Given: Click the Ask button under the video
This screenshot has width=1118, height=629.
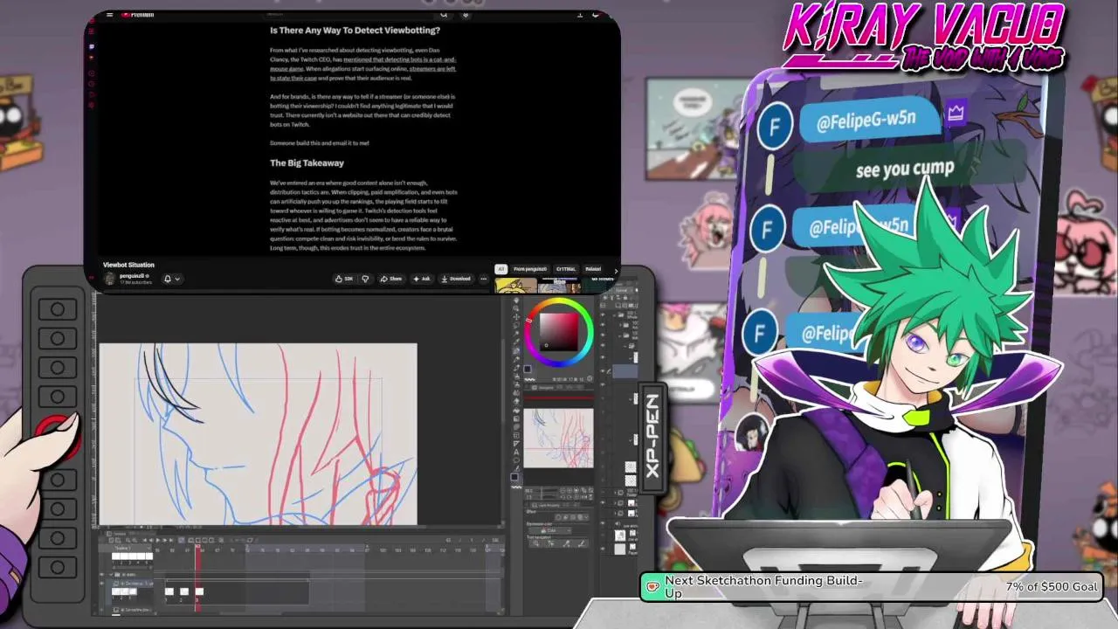Looking at the screenshot, I should click(422, 279).
